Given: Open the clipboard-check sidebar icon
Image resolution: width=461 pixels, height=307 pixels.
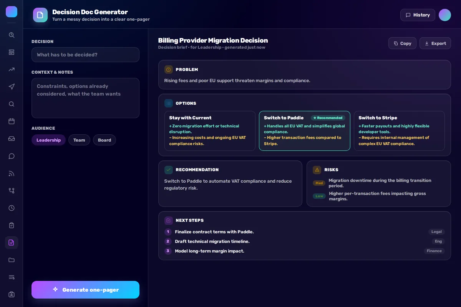Looking at the screenshot, I should click(x=12, y=225).
